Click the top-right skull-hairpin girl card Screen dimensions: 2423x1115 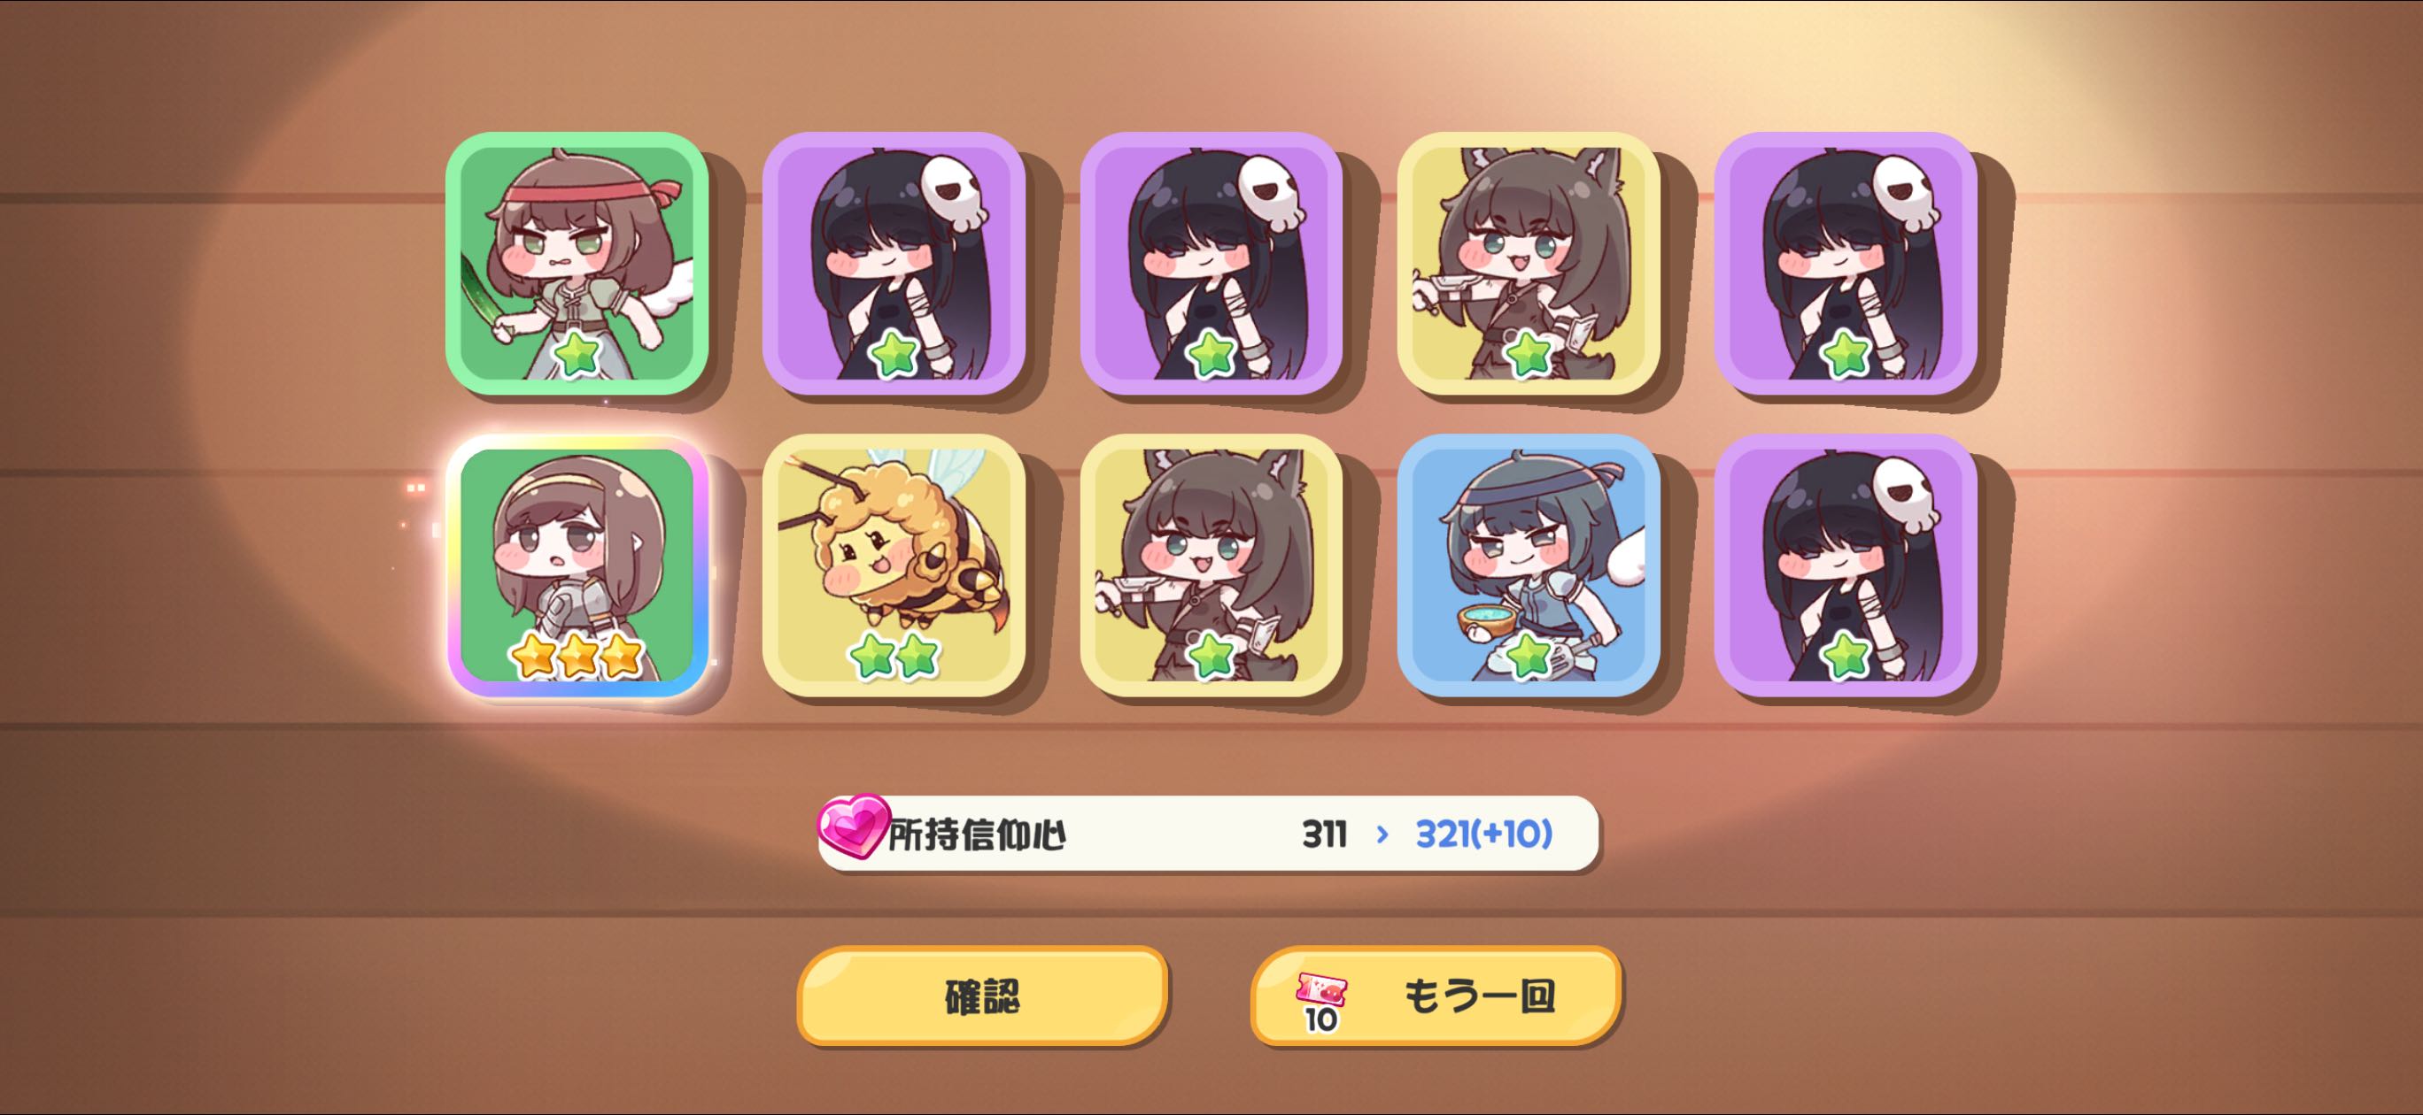click(x=1846, y=263)
